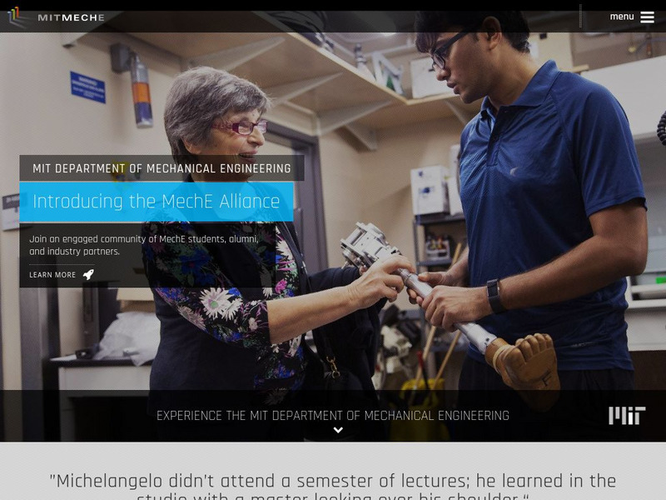Viewport: 666px width, 500px height.
Task: Click the white MIT logo
Action: 627,415
